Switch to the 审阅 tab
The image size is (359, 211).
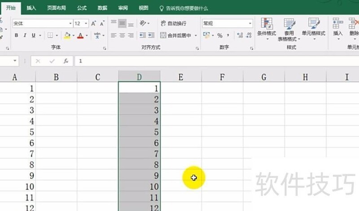coord(123,8)
